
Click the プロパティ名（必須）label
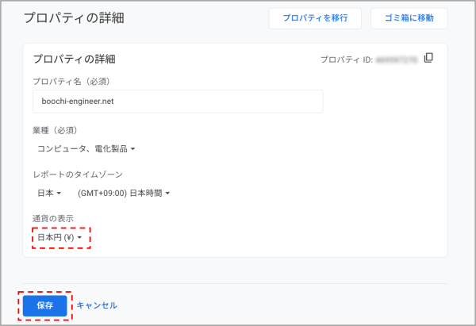71,82
